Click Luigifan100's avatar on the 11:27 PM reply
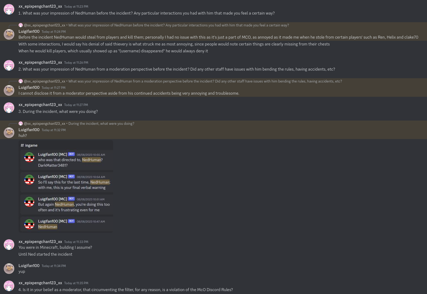The height and width of the screenshot is (294, 427). pos(9,90)
